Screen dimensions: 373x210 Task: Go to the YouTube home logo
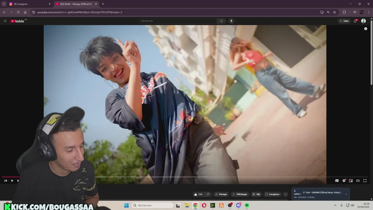coord(17,21)
